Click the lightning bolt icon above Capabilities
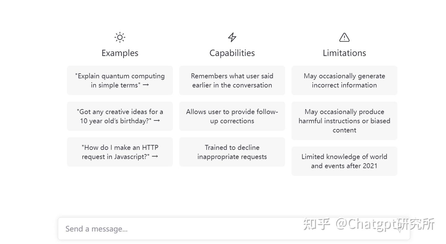Screen dimensions: 446x244 [232, 37]
